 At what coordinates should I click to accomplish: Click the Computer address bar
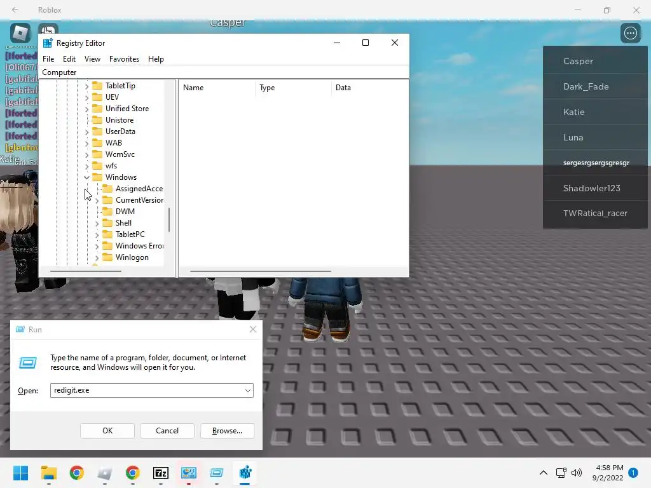tap(224, 72)
